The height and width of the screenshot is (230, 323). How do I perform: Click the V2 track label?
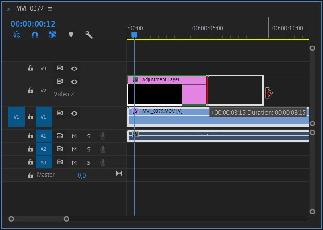click(43, 91)
